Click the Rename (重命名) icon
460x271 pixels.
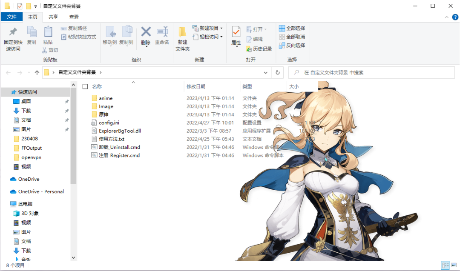(162, 31)
